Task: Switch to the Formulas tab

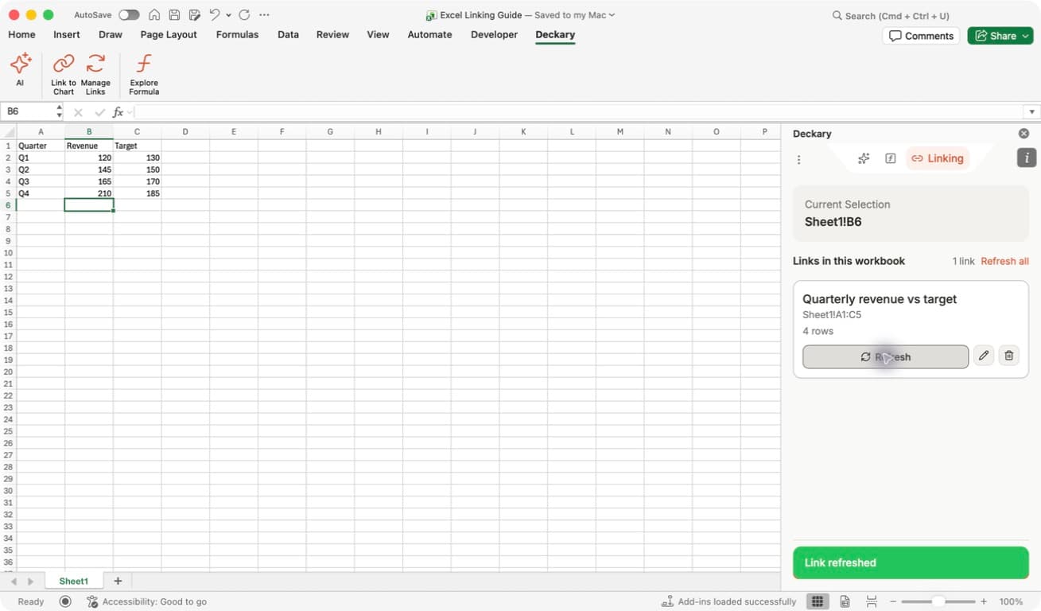Action: pyautogui.click(x=237, y=34)
